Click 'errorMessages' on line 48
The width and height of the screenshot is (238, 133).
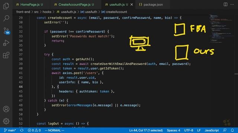[x=80, y=105]
